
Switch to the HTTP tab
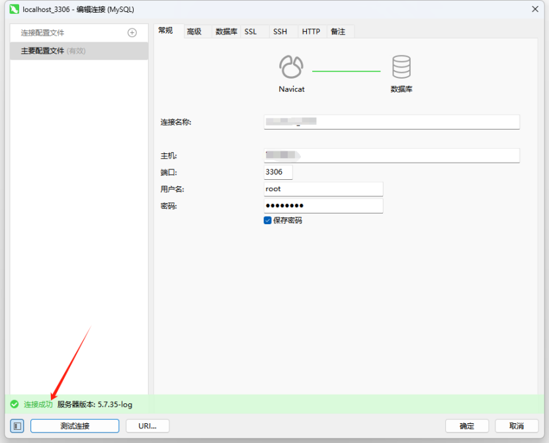310,31
